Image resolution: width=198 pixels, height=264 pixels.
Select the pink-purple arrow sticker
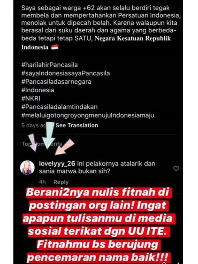[x=33, y=142]
